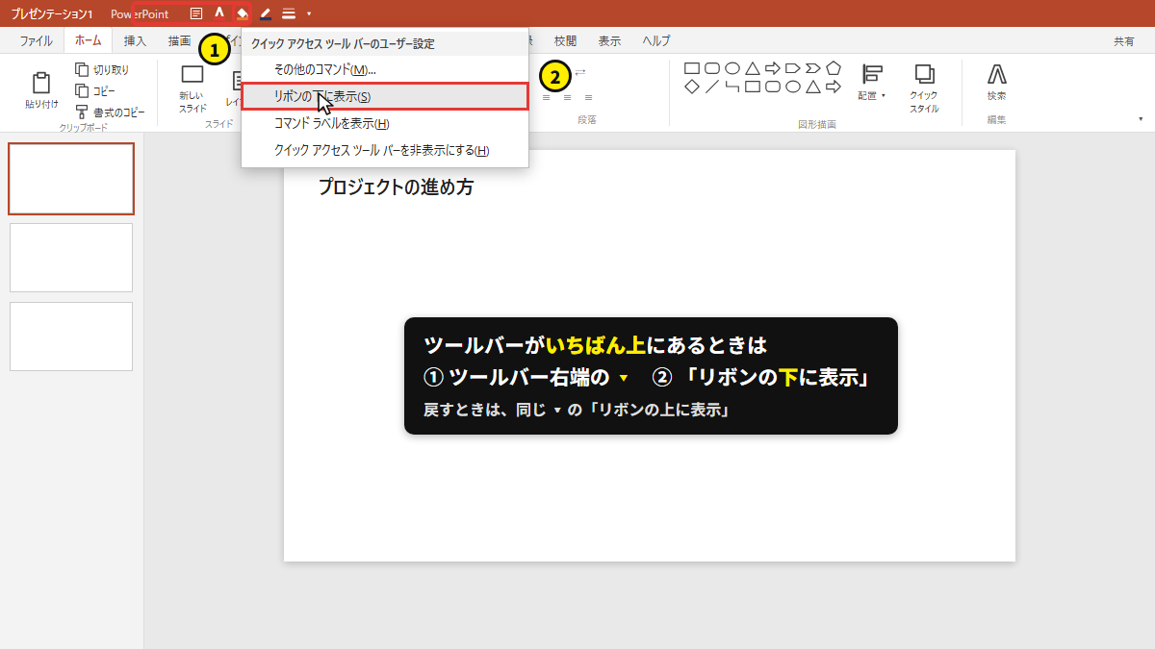The image size is (1155, 649).
Task: Click the slide title プロジェクトの進め方
Action: [396, 187]
